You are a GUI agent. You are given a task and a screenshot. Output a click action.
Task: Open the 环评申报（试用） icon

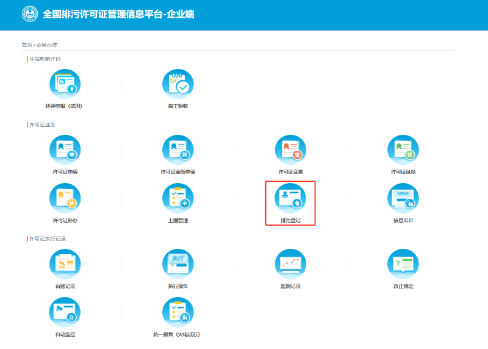pyautogui.click(x=65, y=85)
